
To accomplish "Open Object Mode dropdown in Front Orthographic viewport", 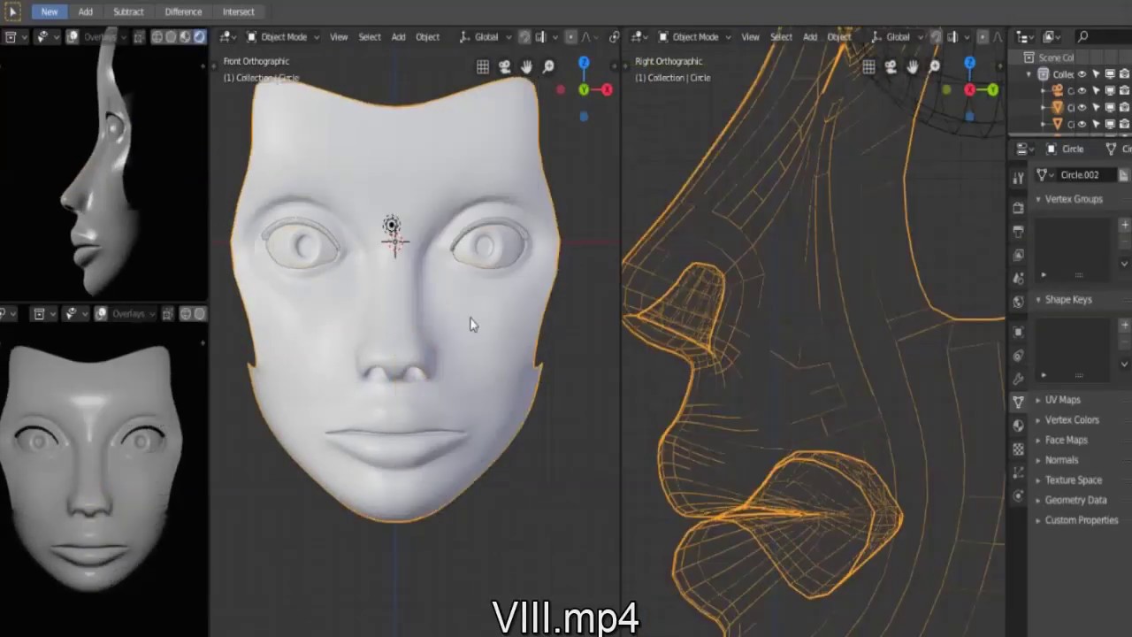I will [283, 37].
